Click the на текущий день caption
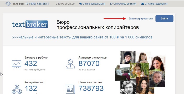The height and width of the screenshot is (94, 184). click(35, 70)
